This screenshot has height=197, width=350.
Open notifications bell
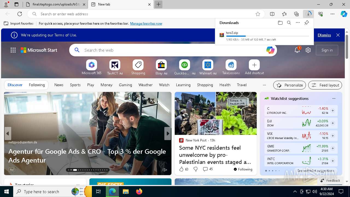pos(297,50)
